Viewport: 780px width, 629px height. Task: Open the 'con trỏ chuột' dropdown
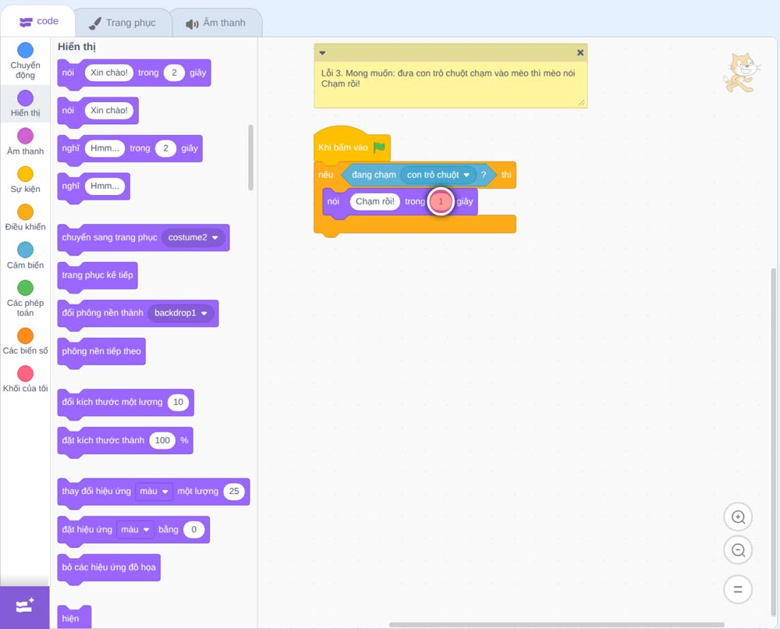click(x=438, y=175)
